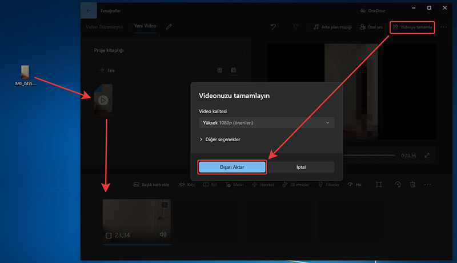Delete clip with the trash icon

point(412,185)
